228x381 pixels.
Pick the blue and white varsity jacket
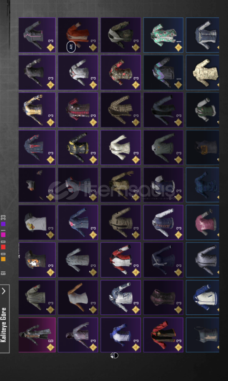coord(203,297)
